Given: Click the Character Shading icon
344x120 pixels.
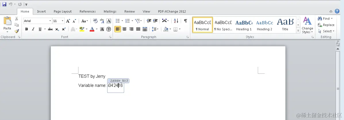Looking at the screenshot, I should pos(102,29).
